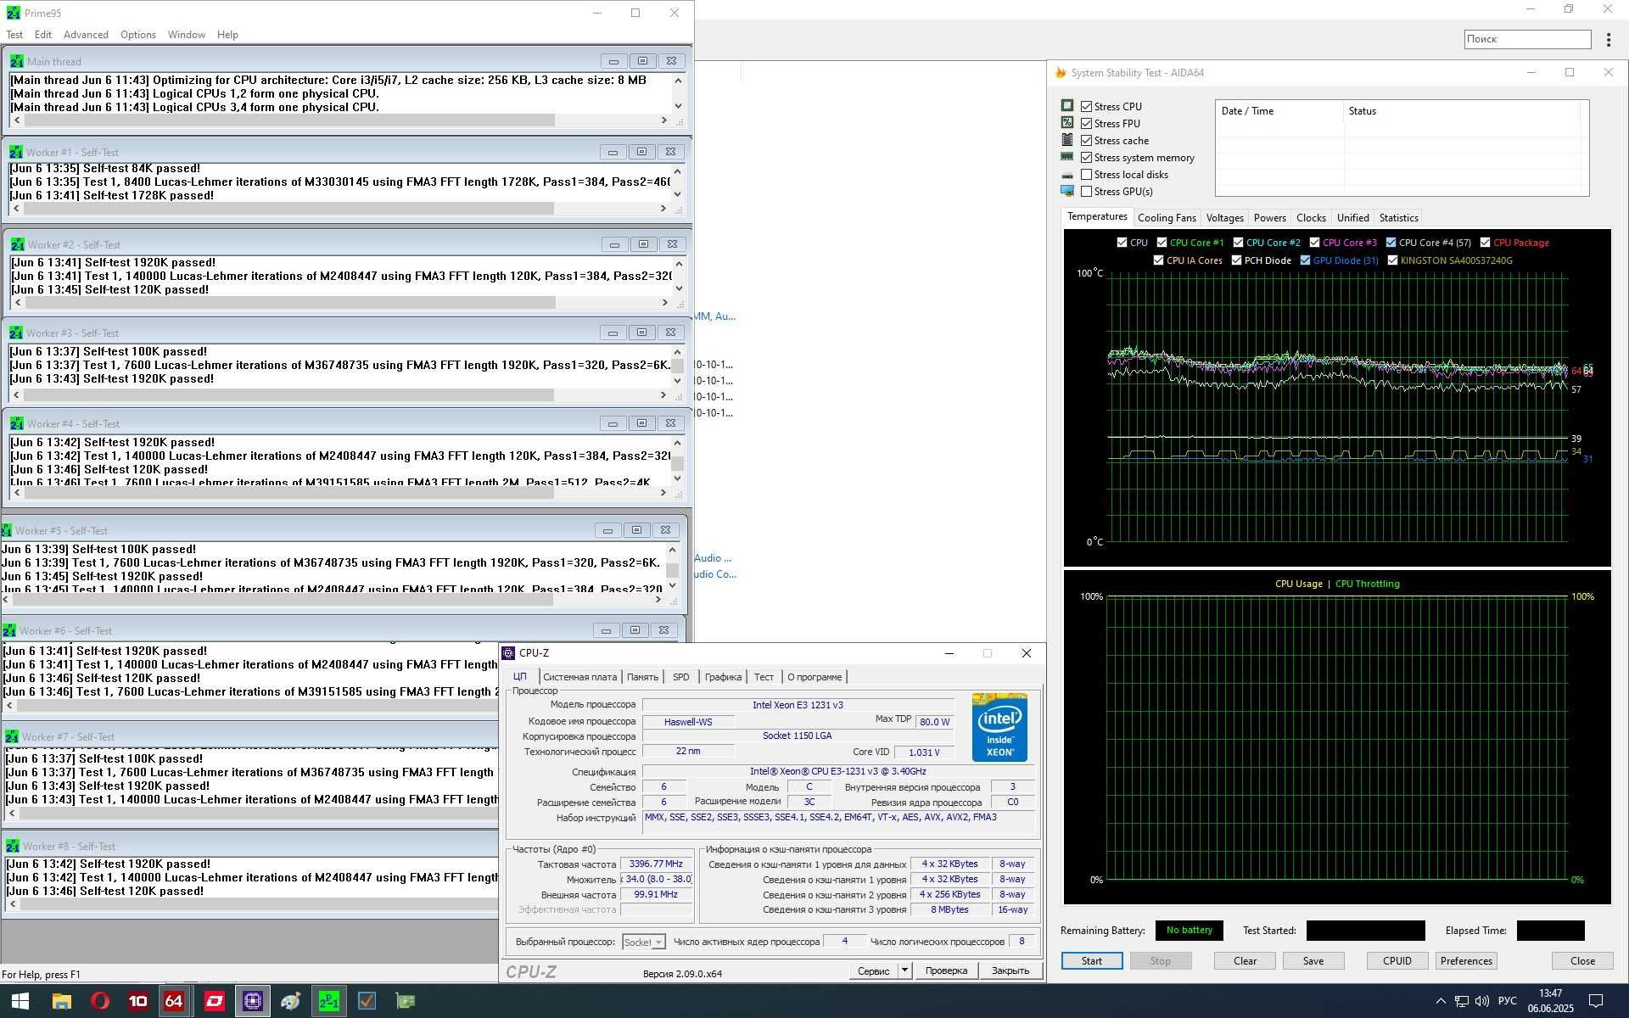Uncheck Stress FPU option
Viewport: 1629px width, 1018px height.
click(1086, 123)
